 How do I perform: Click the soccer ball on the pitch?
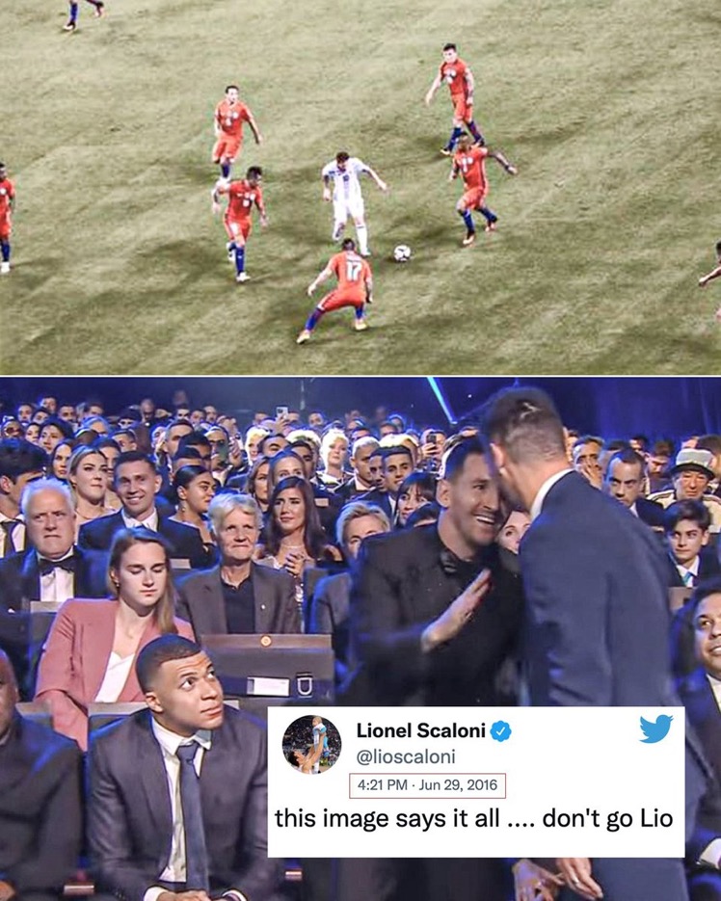pos(402,252)
